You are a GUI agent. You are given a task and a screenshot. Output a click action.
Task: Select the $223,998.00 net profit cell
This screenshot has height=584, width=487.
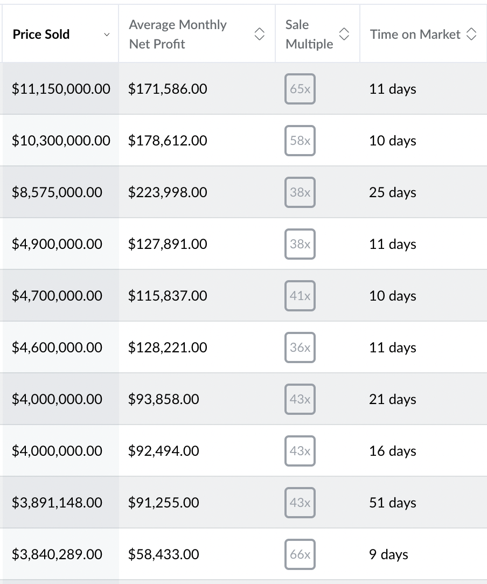pyautogui.click(x=168, y=193)
